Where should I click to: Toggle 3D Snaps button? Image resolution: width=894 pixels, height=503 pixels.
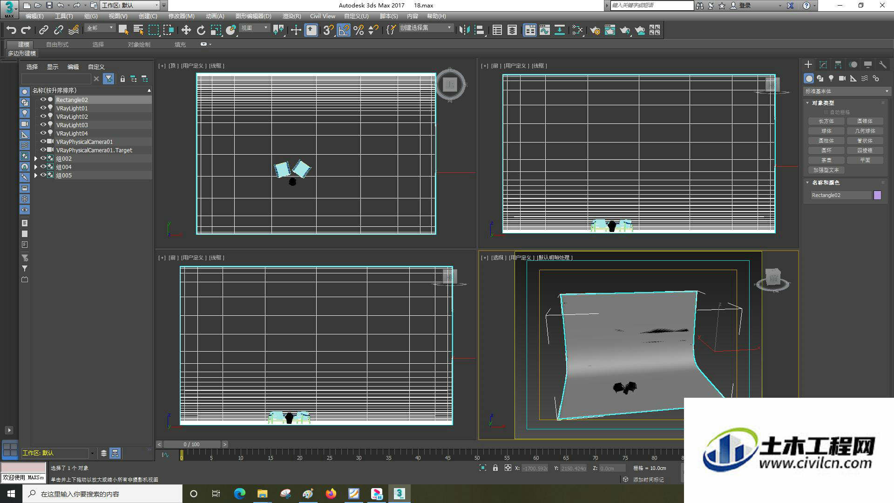[328, 30]
